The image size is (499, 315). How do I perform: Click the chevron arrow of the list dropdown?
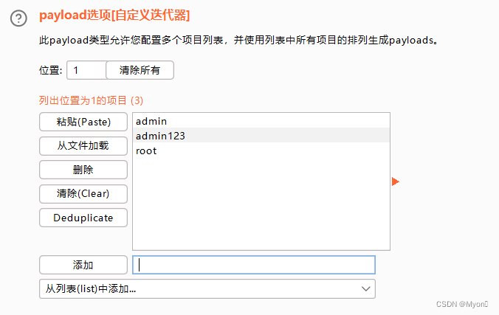point(365,289)
